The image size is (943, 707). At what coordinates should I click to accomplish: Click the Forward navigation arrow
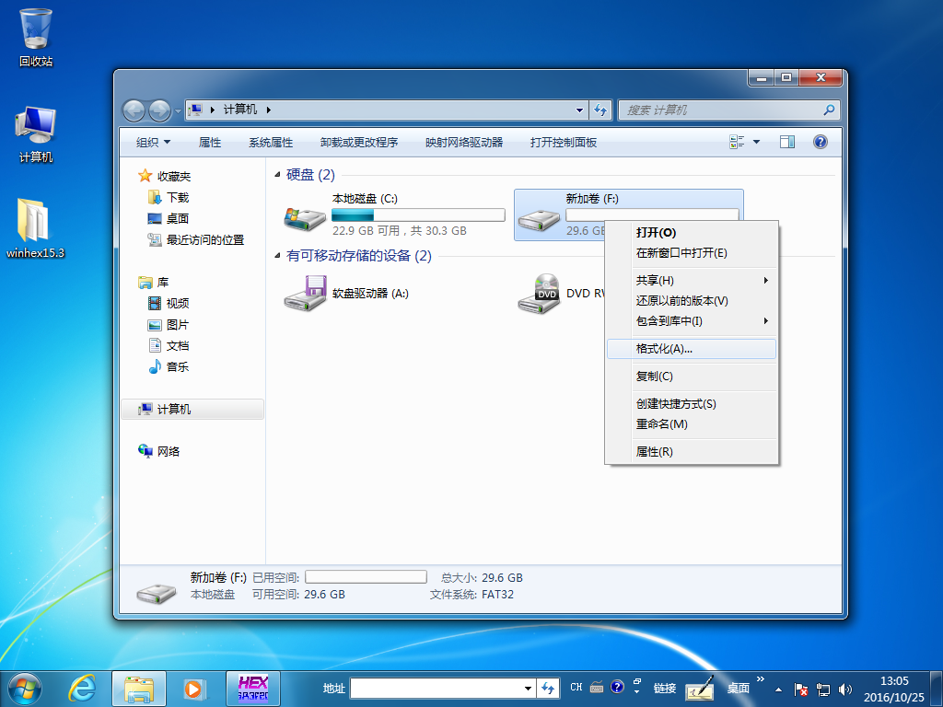pos(159,110)
